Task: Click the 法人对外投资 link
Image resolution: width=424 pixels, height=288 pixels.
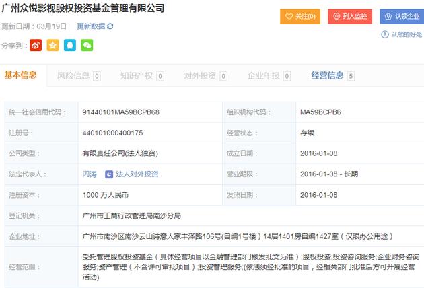Action: tap(137, 174)
